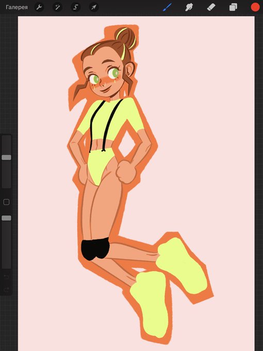
Task: Click the brush opacity slider handle
Action: click(x=6, y=218)
